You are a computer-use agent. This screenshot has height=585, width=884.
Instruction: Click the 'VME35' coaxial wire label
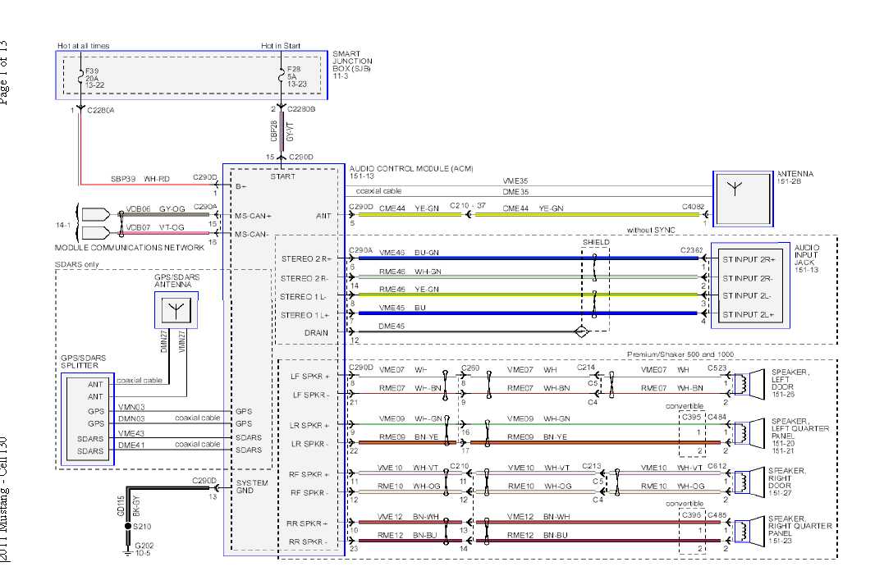pyautogui.click(x=515, y=181)
